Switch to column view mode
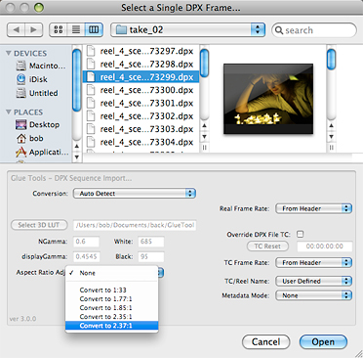 pyautogui.click(x=94, y=30)
